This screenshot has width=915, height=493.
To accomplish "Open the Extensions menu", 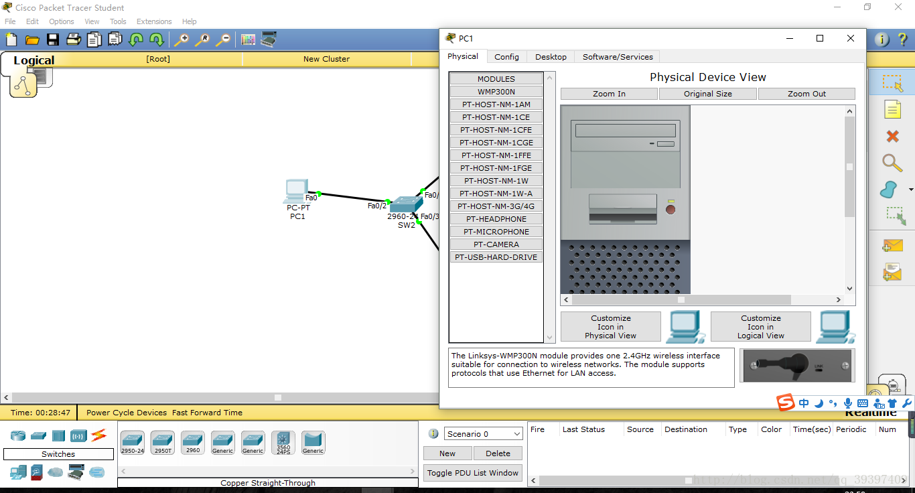I will click(x=154, y=21).
